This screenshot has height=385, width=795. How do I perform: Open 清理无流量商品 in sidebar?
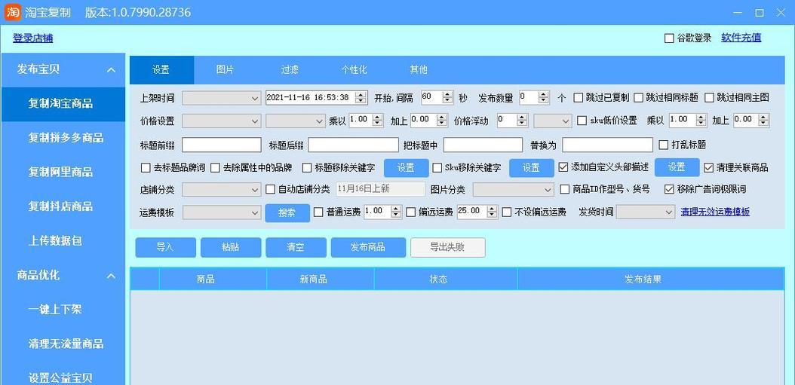[x=63, y=344]
